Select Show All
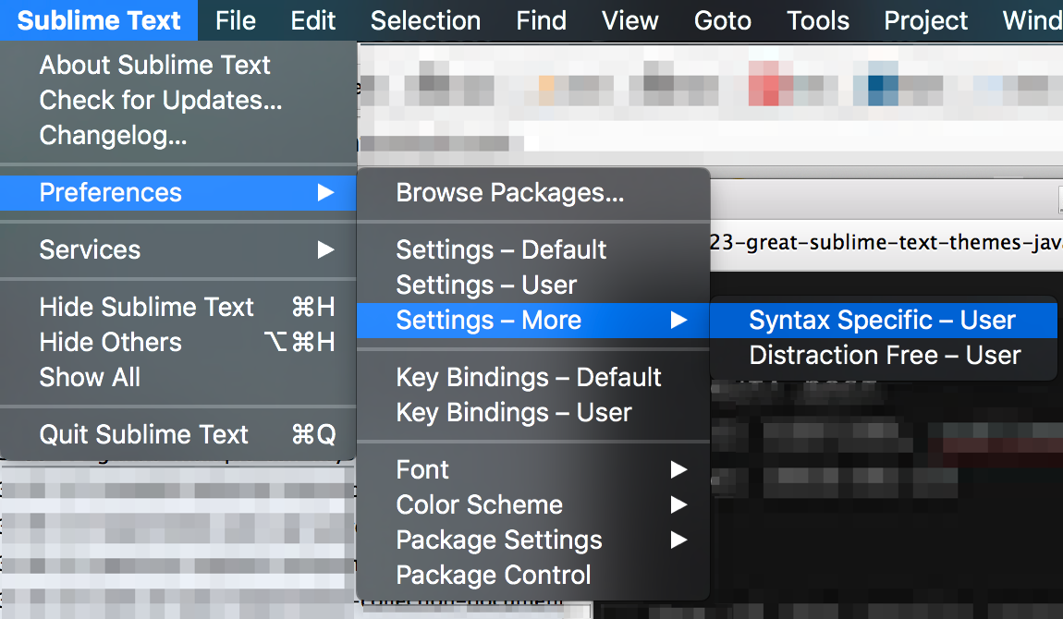 tap(178, 377)
